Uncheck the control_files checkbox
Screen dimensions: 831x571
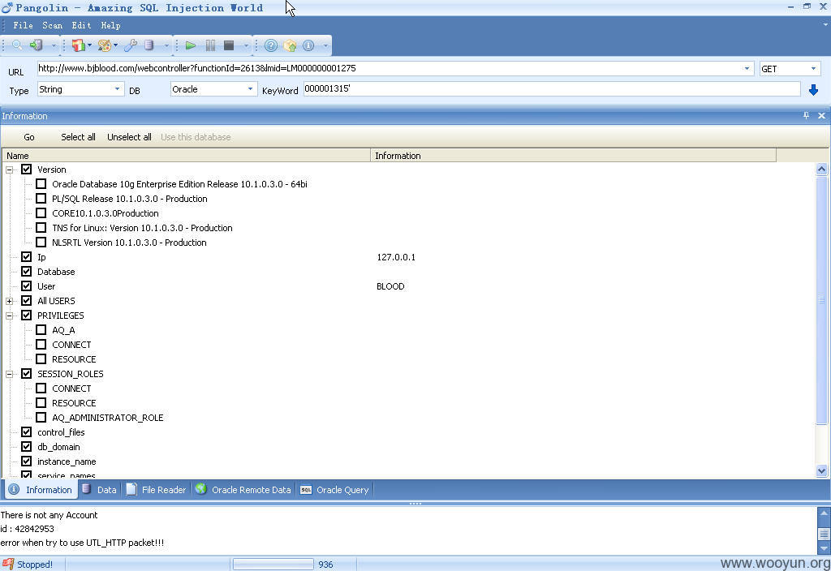coord(27,432)
